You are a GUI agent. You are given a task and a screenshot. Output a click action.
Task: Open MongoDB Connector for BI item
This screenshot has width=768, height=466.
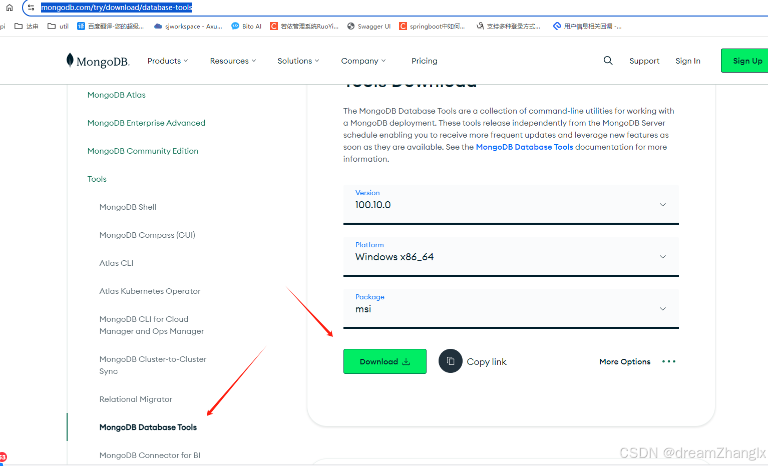point(150,455)
